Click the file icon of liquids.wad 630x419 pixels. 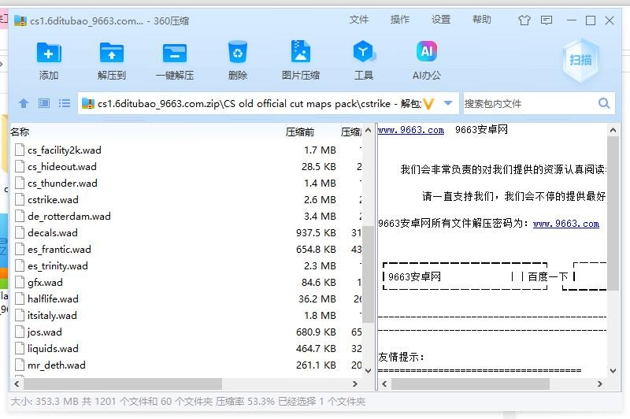pos(19,348)
